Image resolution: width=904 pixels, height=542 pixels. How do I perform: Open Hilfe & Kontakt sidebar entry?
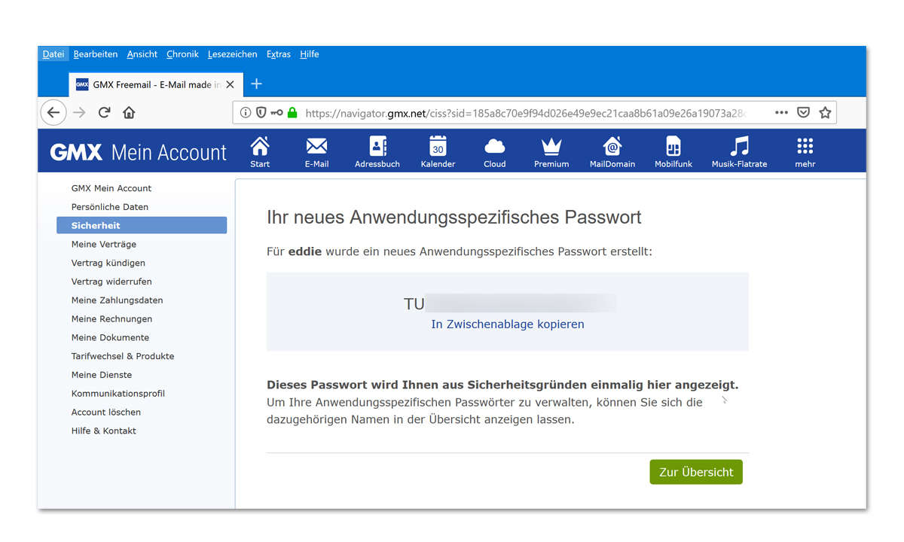pyautogui.click(x=104, y=431)
